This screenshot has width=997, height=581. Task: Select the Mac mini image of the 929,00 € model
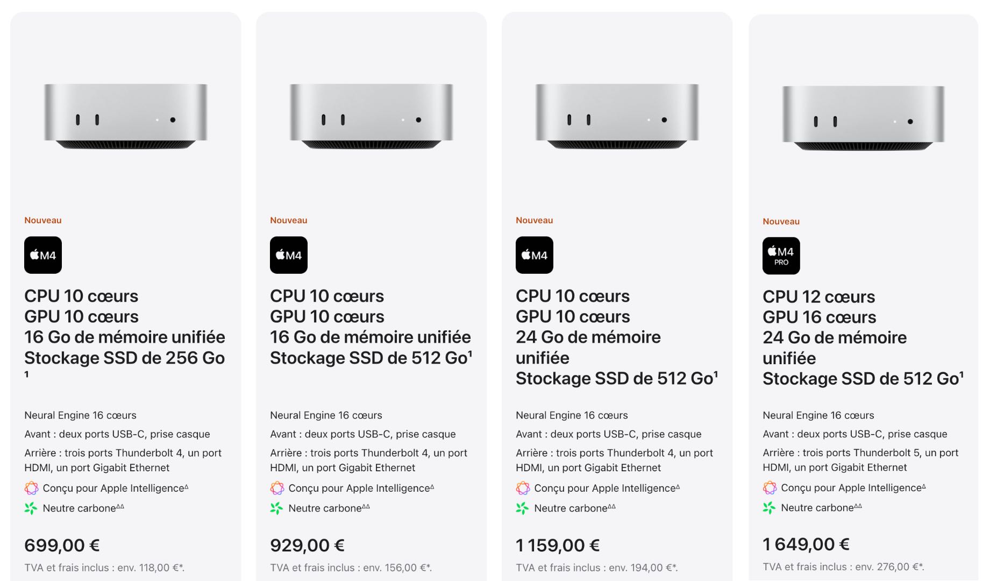pyautogui.click(x=371, y=116)
